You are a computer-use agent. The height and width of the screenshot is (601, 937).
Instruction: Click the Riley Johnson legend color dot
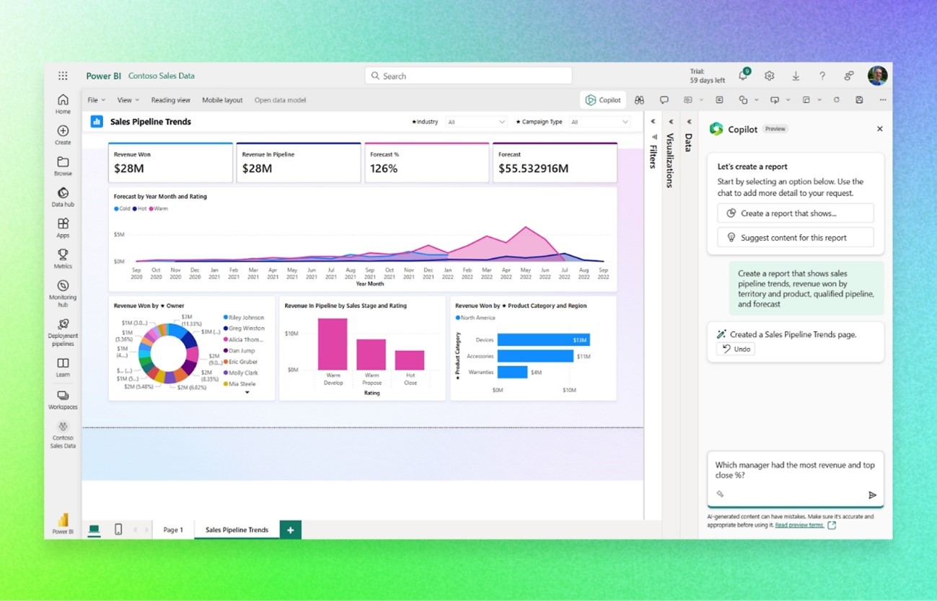tap(225, 317)
